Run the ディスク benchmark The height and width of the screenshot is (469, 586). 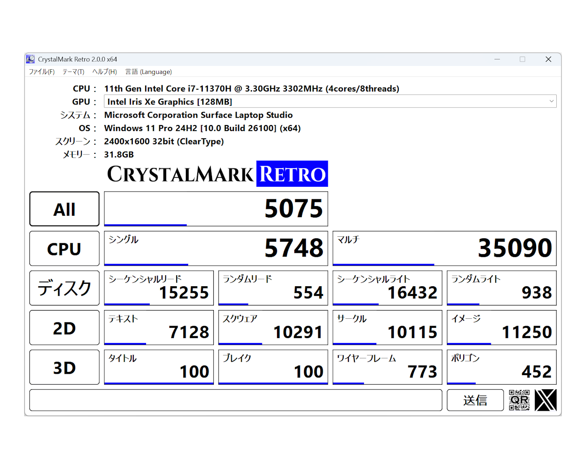[x=64, y=288]
